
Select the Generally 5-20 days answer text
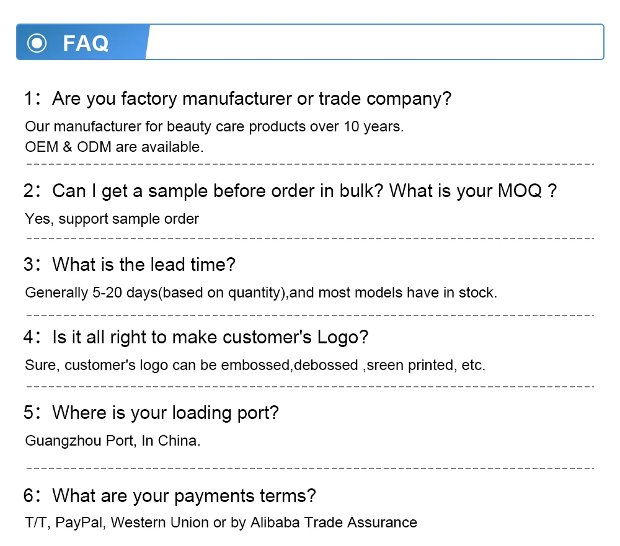coord(260,293)
